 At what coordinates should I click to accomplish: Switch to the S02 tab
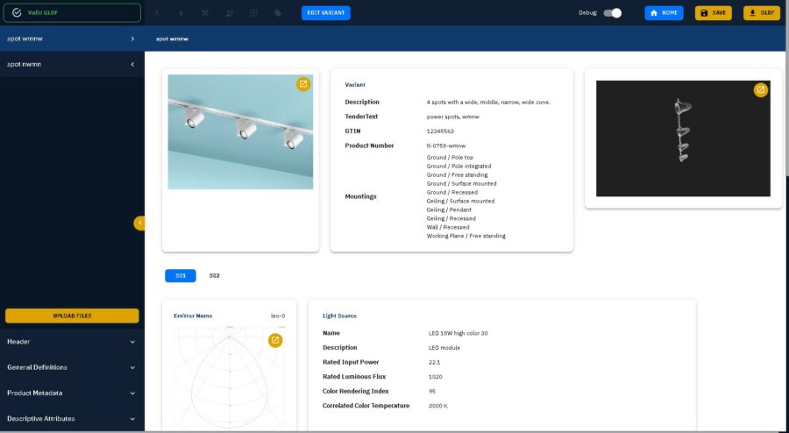click(x=214, y=275)
